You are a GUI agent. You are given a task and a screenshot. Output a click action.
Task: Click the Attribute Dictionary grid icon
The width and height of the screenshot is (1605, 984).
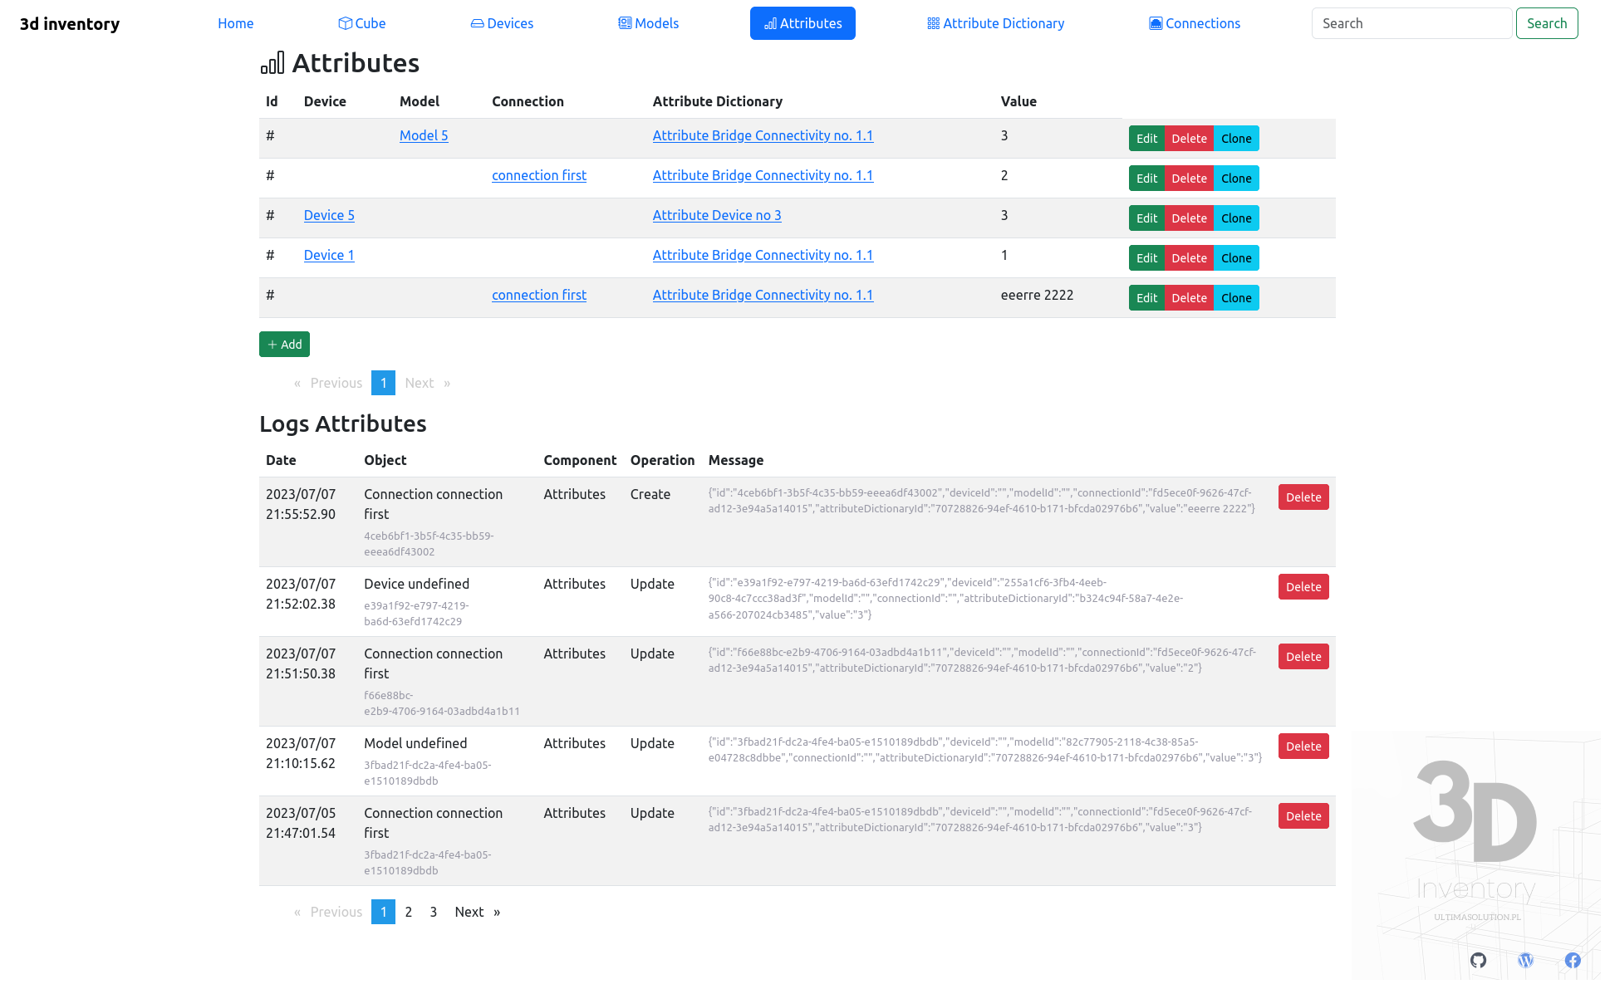point(933,23)
